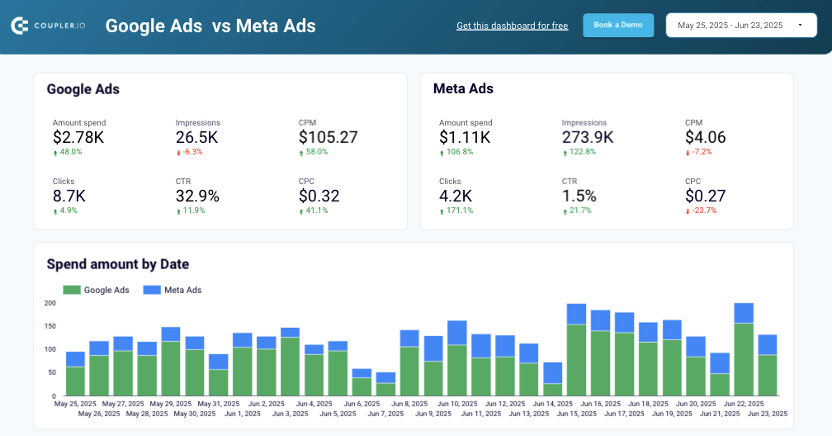The image size is (832, 436).
Task: Click the Meta Ads clicks up arrow indicator
Action: click(442, 211)
